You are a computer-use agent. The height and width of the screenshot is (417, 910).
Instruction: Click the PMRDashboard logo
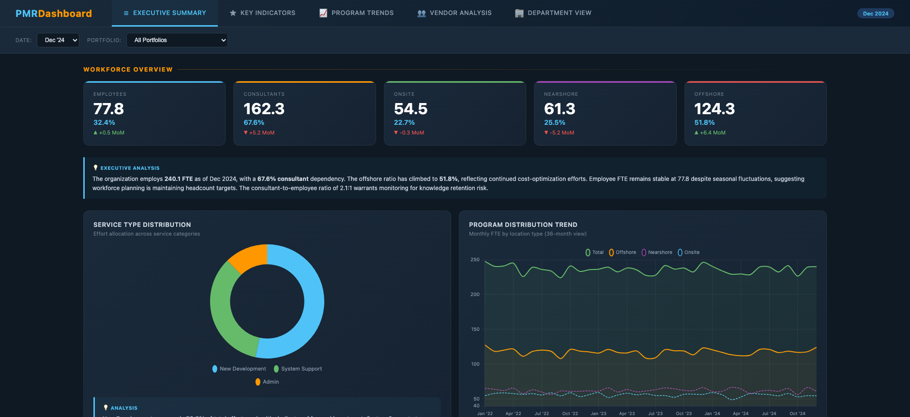pyautogui.click(x=54, y=14)
